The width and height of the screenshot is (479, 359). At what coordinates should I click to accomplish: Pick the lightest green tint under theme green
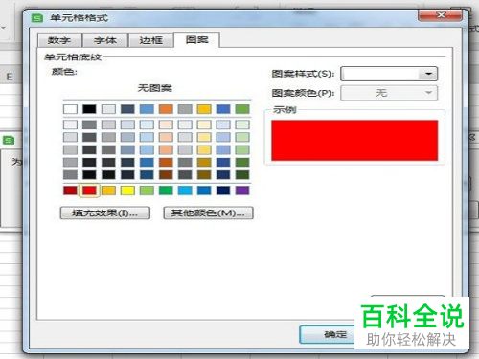pyautogui.click(x=242, y=124)
